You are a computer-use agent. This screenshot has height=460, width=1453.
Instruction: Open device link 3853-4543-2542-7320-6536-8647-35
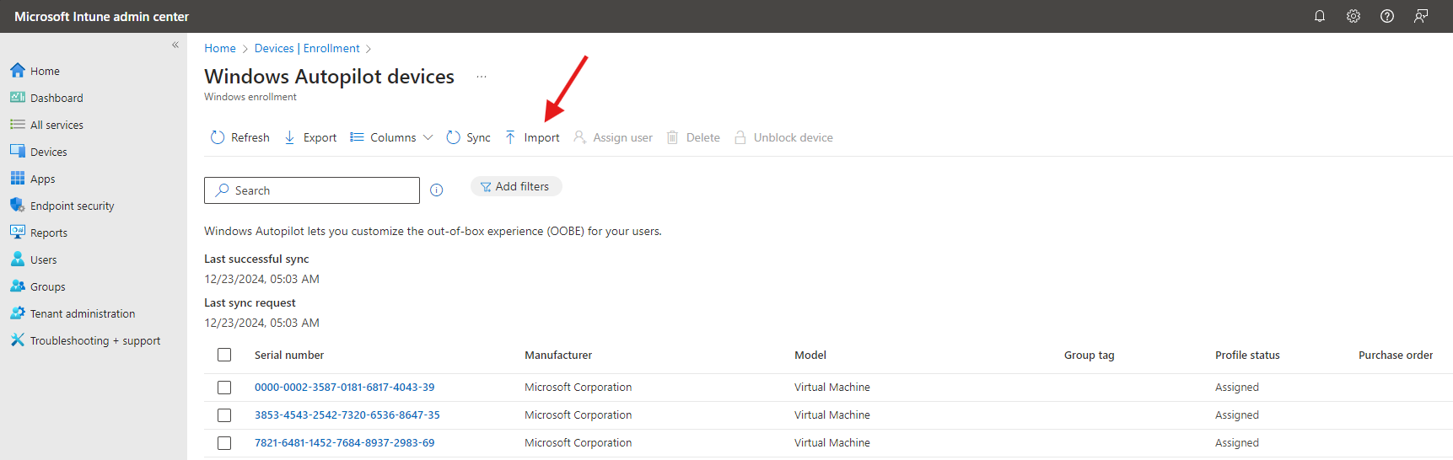click(347, 415)
